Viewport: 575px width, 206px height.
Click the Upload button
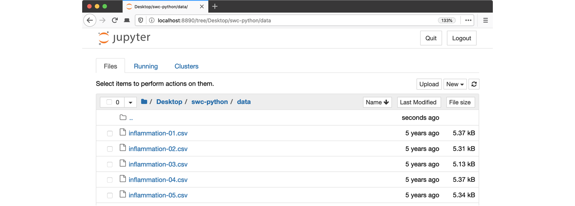[429, 84]
